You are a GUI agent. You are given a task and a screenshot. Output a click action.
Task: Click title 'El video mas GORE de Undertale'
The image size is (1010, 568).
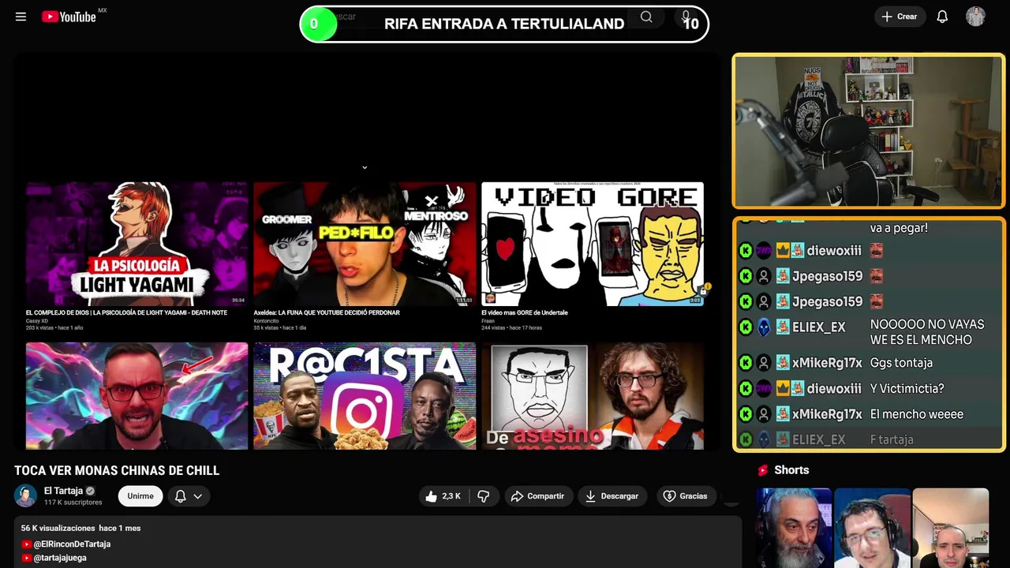pos(525,313)
